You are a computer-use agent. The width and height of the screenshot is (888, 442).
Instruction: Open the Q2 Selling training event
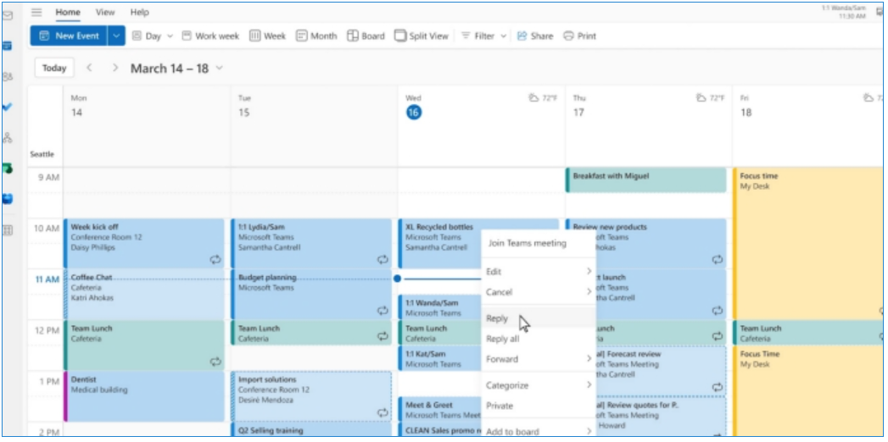point(311,430)
